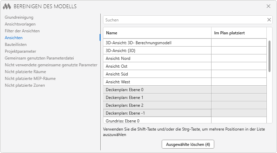Click the Im Plan platziert column header
Viewport: 277px width, 153px height.
[239, 33]
